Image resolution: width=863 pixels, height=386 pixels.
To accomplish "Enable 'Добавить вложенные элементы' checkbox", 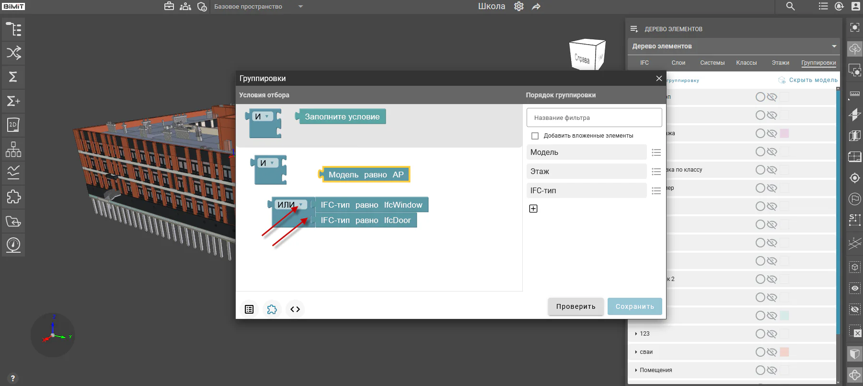I will tap(535, 136).
